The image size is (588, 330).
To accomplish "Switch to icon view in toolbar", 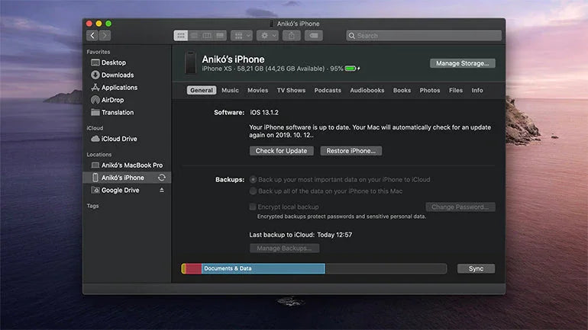I will [x=181, y=36].
